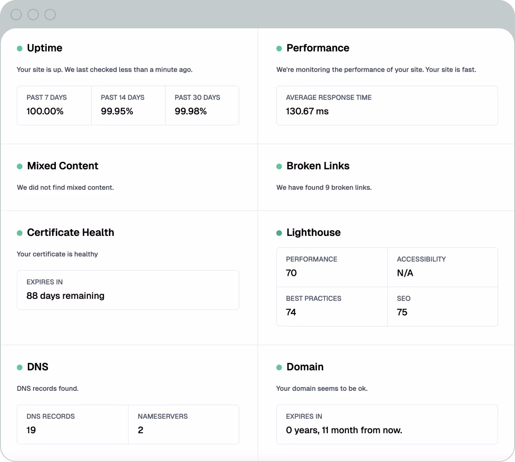
Task: Click the green status dot beside Broken Links
Action: (279, 166)
